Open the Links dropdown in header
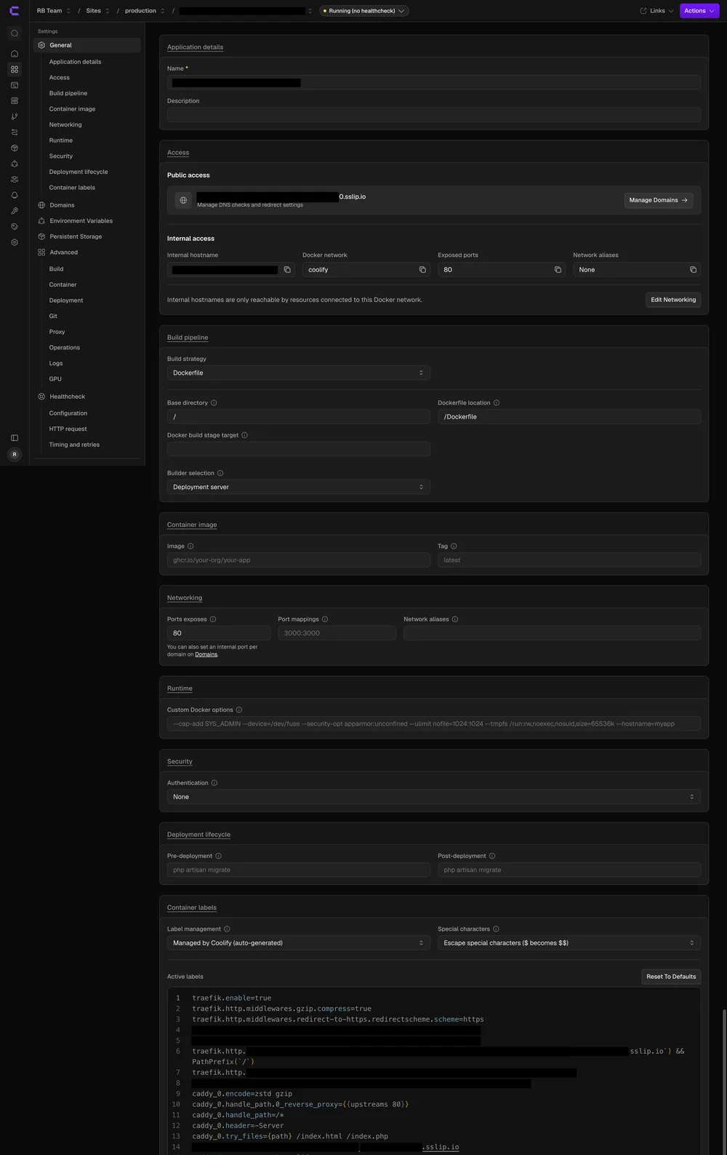 [657, 11]
